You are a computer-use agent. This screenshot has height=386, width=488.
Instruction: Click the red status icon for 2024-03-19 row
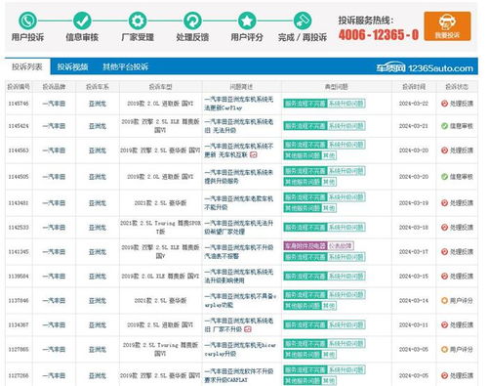[444, 203]
